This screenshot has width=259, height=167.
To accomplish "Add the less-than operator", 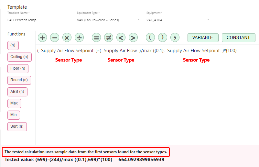I will pos(121,38).
